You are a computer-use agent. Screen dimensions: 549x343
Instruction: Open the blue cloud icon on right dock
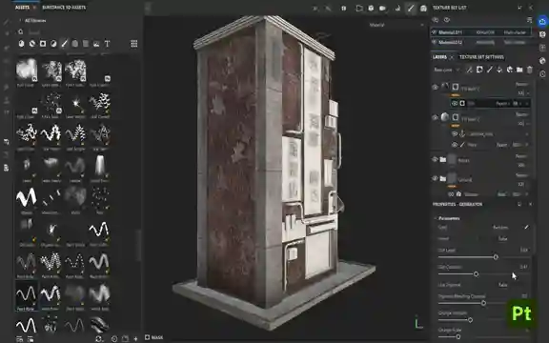click(542, 22)
